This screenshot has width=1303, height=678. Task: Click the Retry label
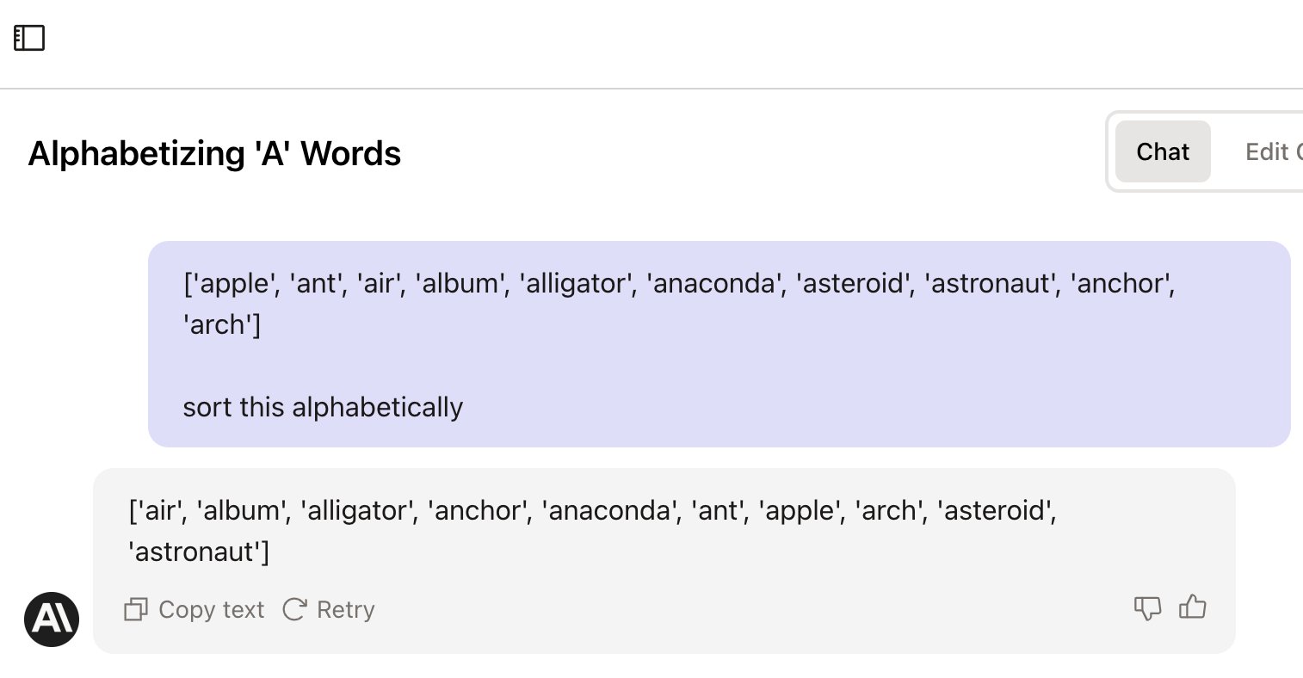[x=346, y=609]
